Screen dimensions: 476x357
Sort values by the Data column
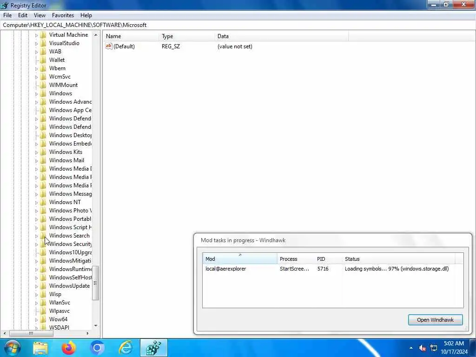[x=282, y=36]
